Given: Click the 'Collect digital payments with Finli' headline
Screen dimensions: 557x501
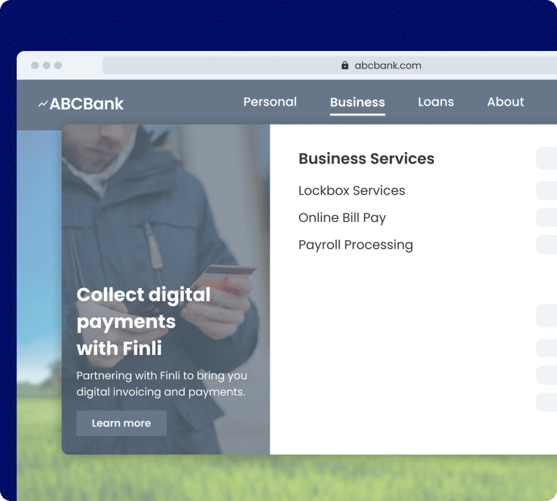Looking at the screenshot, I should 144,322.
